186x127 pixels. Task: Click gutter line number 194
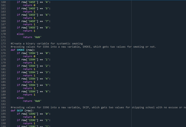pos(3,111)
